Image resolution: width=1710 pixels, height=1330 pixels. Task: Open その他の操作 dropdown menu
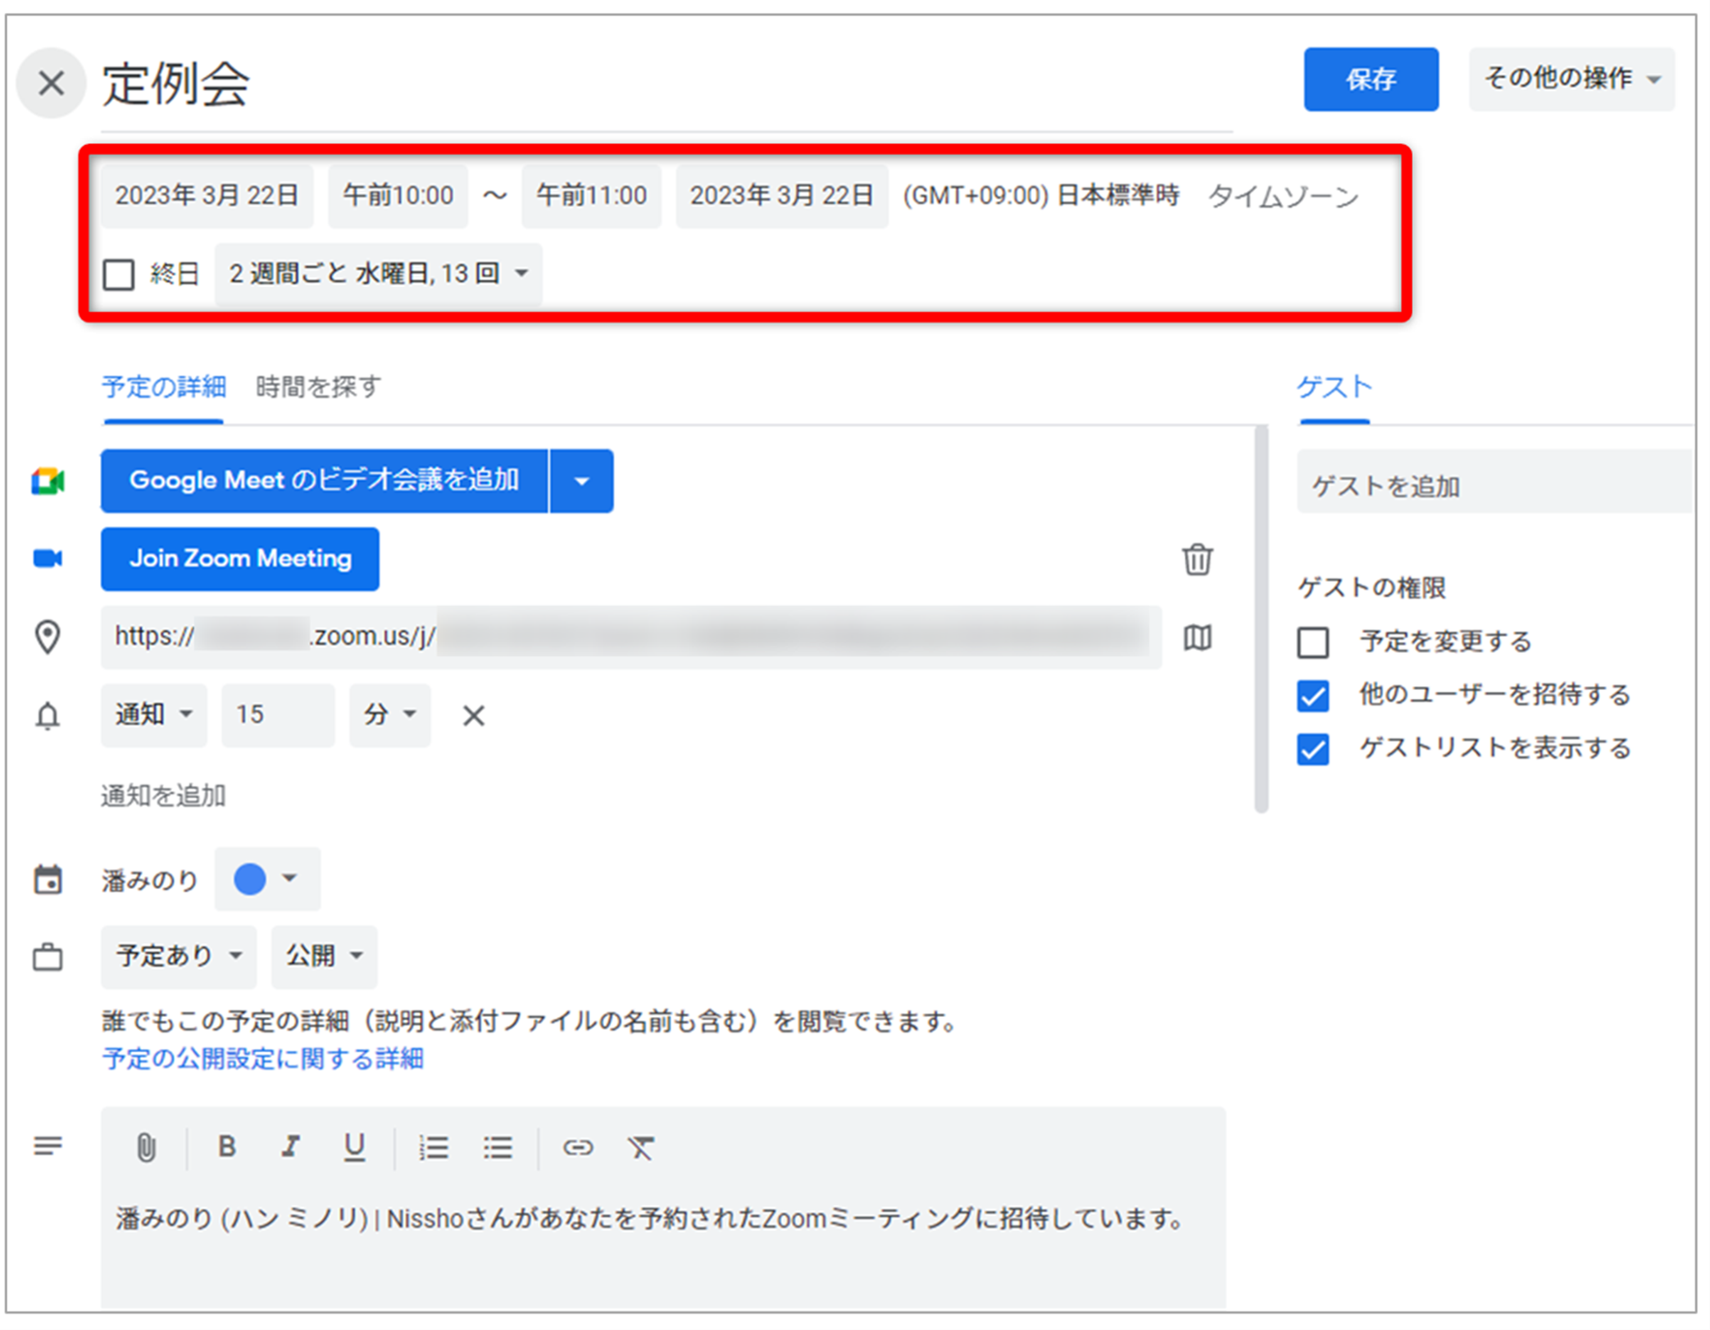click(1571, 79)
